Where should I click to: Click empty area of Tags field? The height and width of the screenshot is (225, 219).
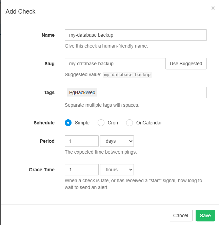[153, 93]
